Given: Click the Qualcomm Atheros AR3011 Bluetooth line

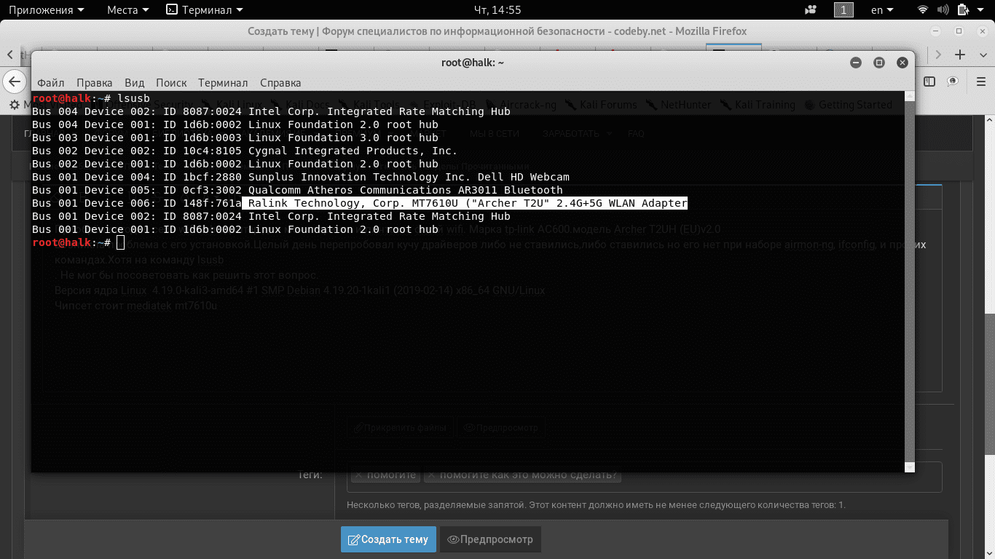Looking at the screenshot, I should [297, 190].
